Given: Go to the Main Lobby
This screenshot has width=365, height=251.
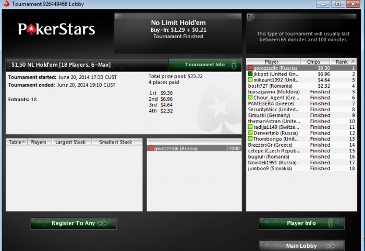Looking at the screenshot, I should click(x=301, y=246).
